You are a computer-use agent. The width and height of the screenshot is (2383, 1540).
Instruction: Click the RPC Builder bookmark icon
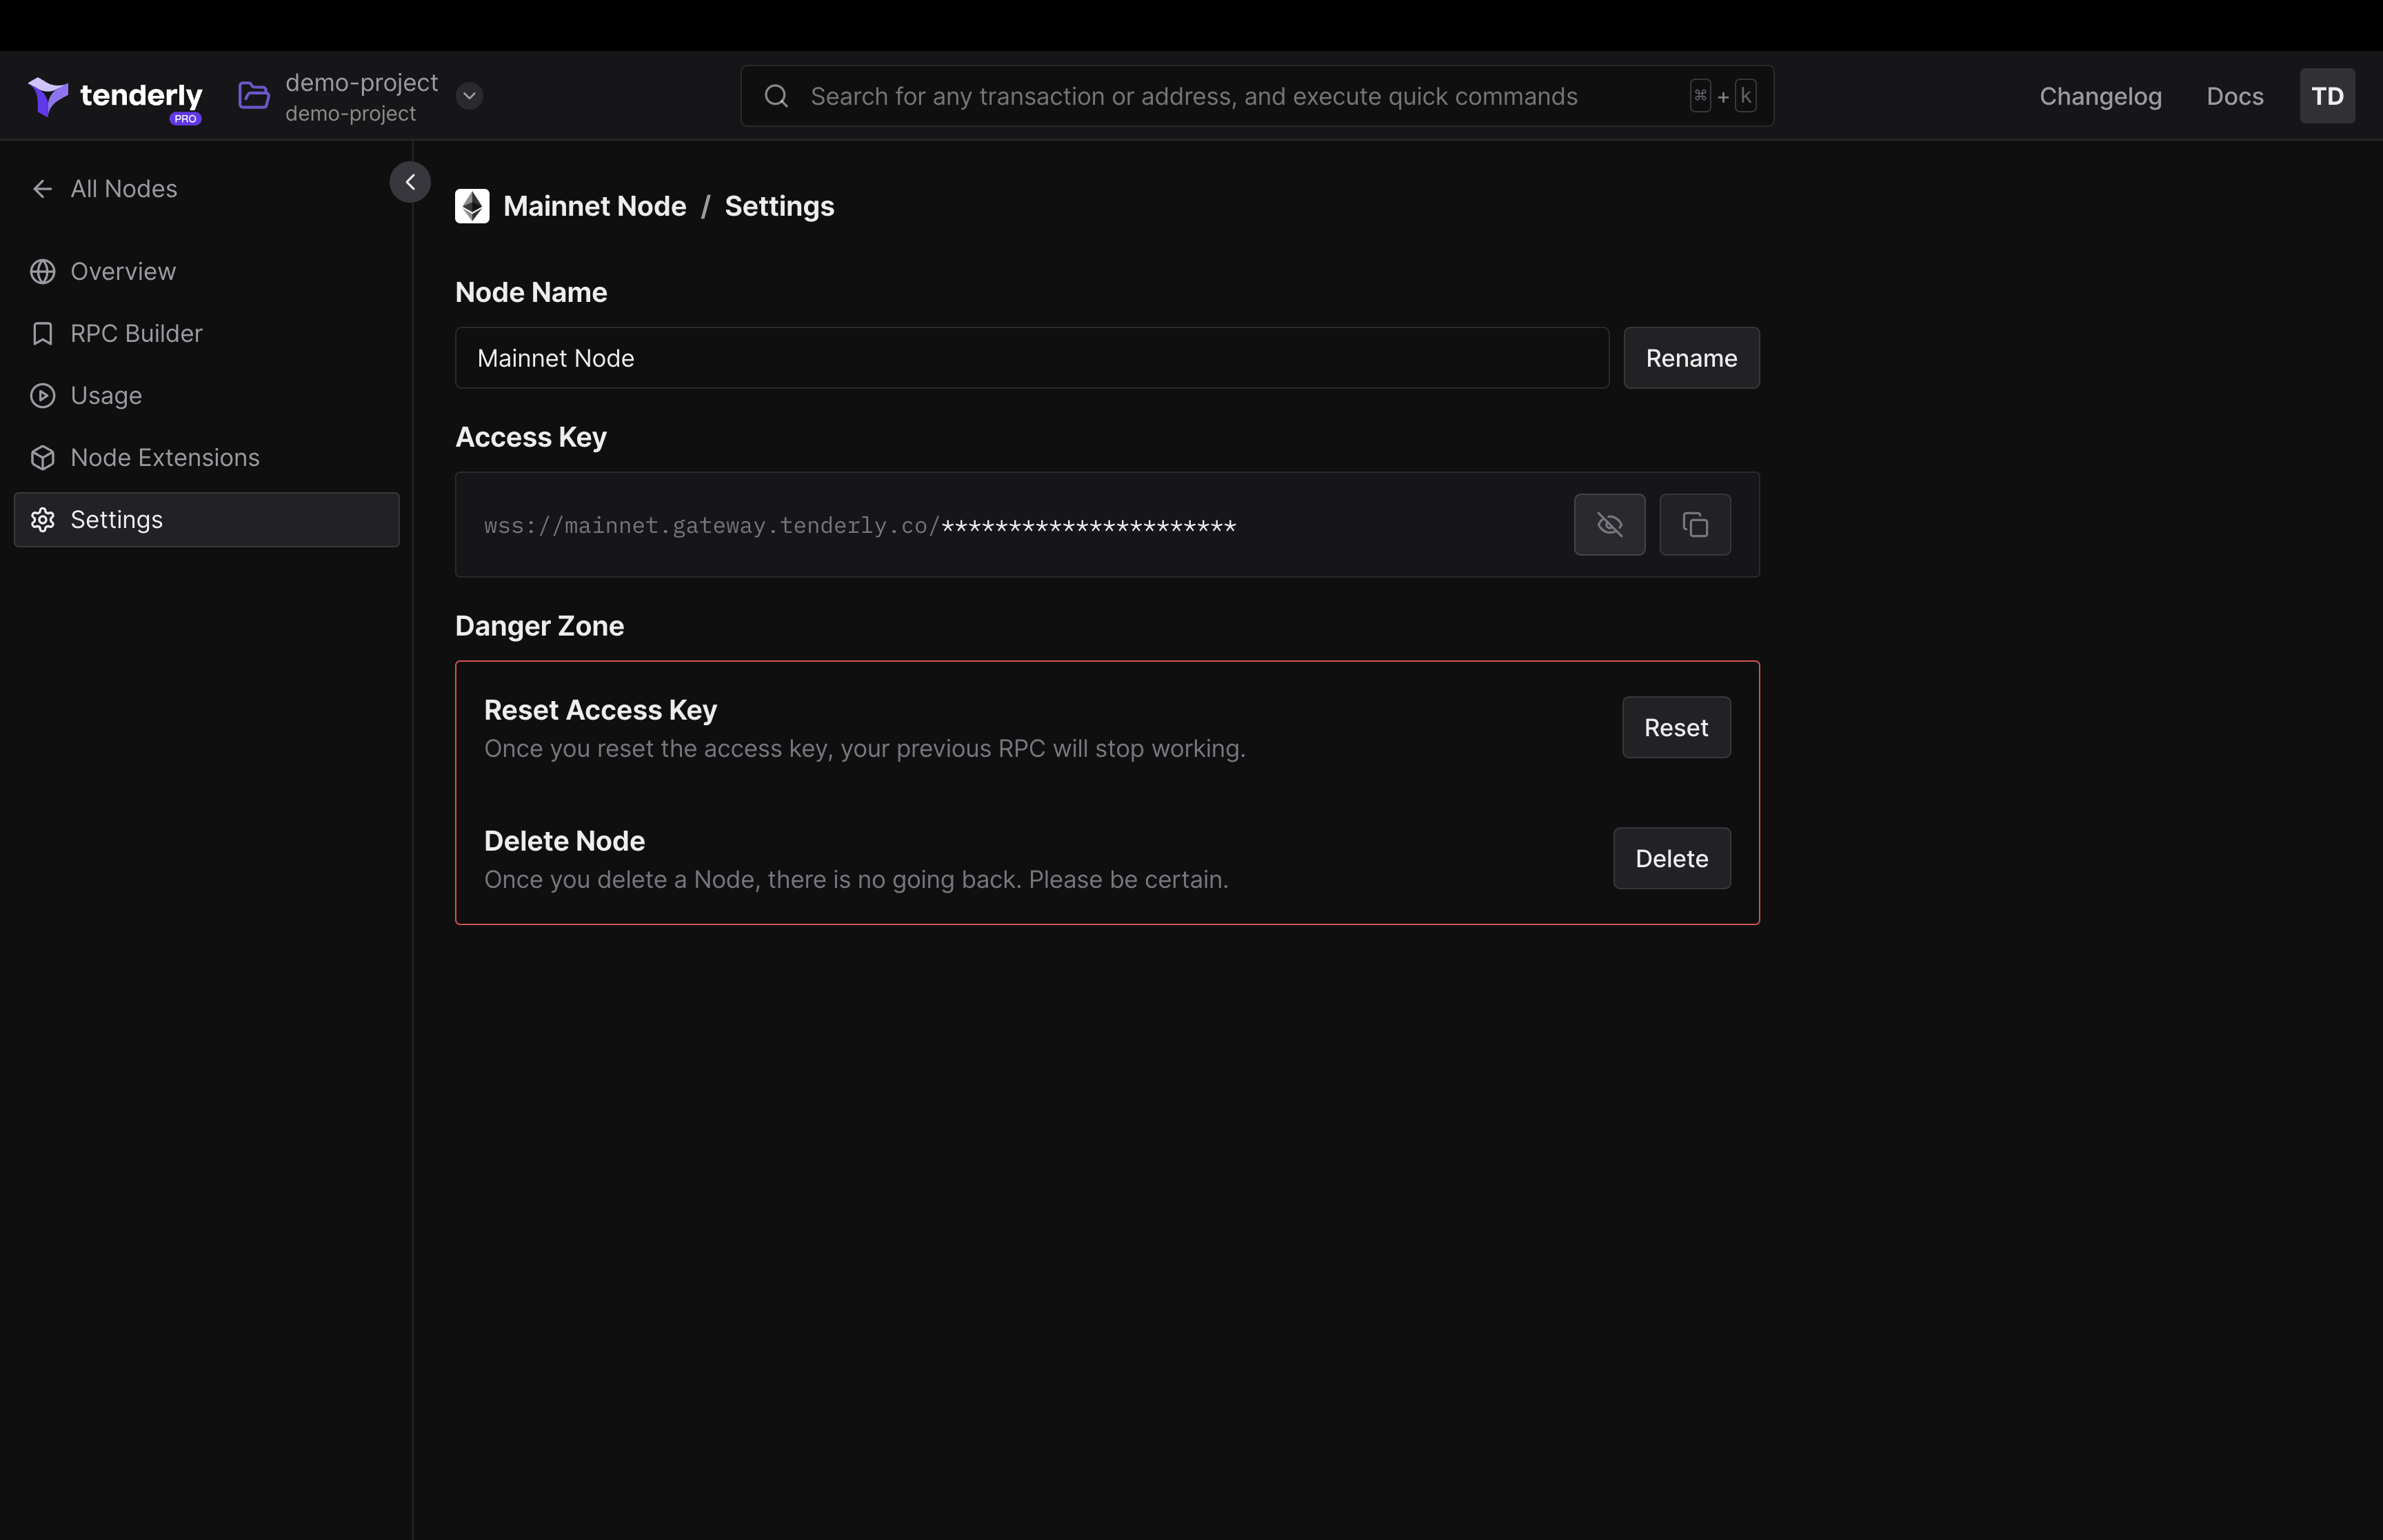[42, 334]
